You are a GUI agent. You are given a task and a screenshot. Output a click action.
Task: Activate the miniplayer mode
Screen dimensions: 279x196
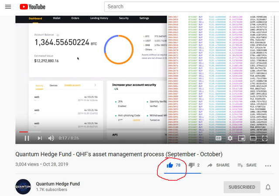242,138
